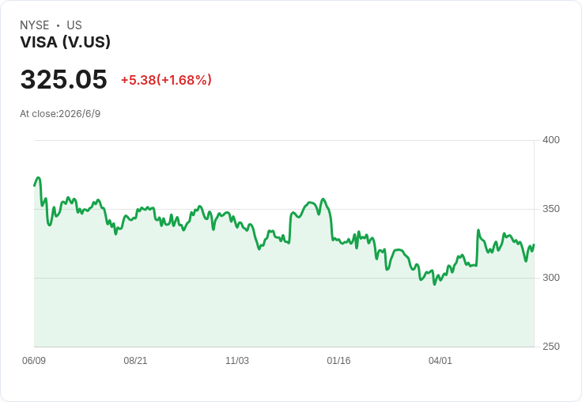Click the 08/21 x-axis date label

(x=135, y=360)
